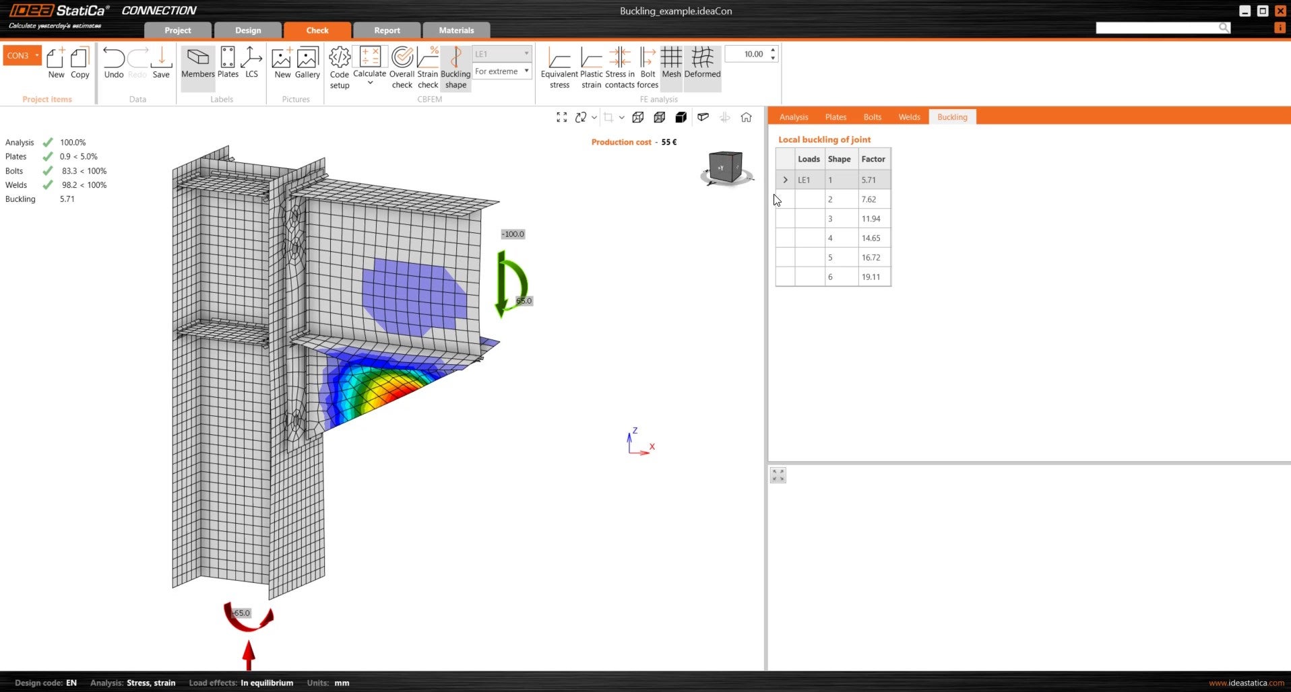The height and width of the screenshot is (692, 1291).
Task: Open the www.ideastatica.com link
Action: [1246, 683]
